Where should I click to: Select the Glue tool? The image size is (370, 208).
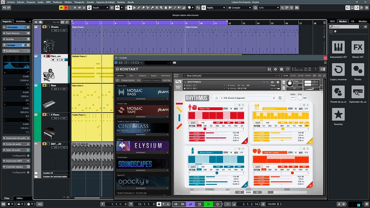152,7
